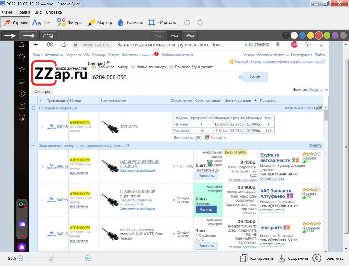349x266 pixels.
Task: Select the Любые по номеру radio button
Action: 94,67
